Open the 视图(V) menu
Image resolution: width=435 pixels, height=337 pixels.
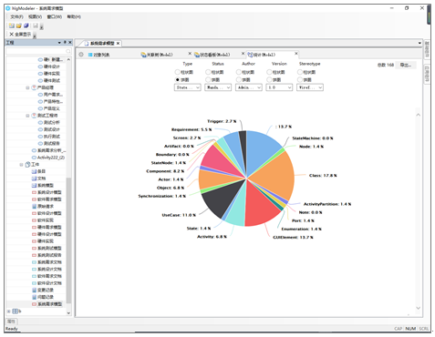35,16
